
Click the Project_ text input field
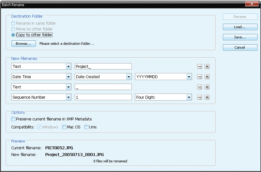coord(103,66)
